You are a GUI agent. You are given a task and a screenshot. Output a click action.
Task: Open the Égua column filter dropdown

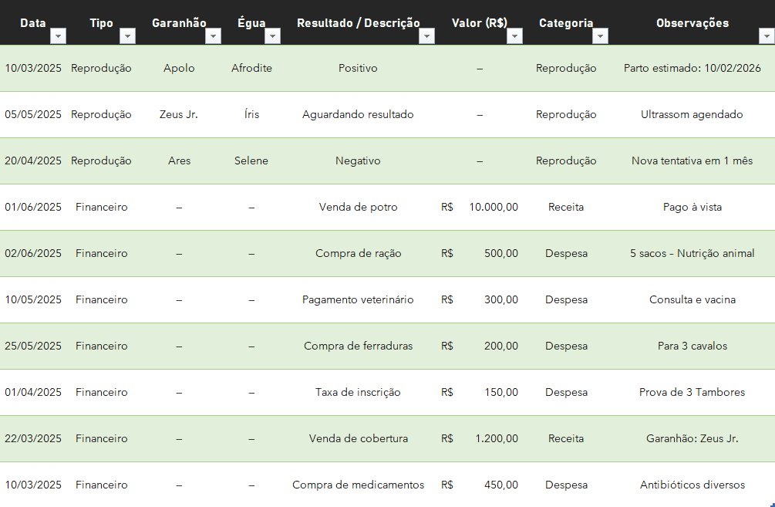coord(273,35)
